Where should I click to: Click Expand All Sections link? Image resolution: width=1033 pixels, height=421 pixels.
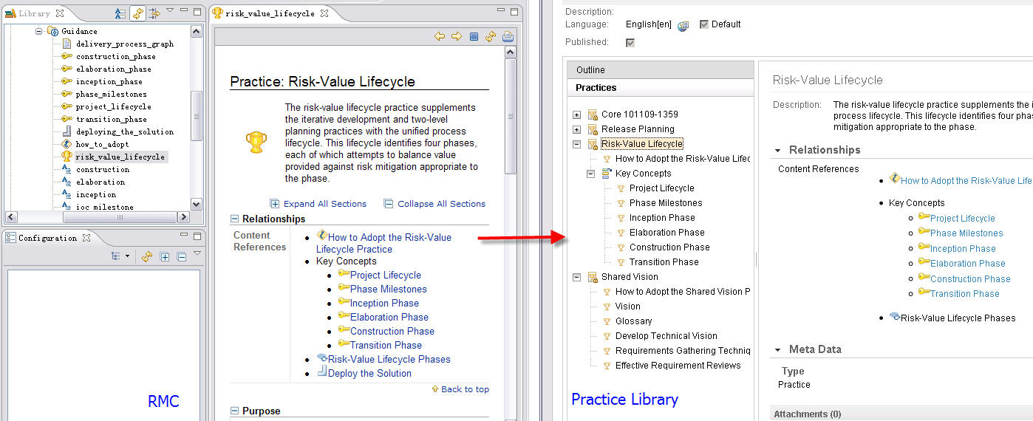tap(325, 204)
